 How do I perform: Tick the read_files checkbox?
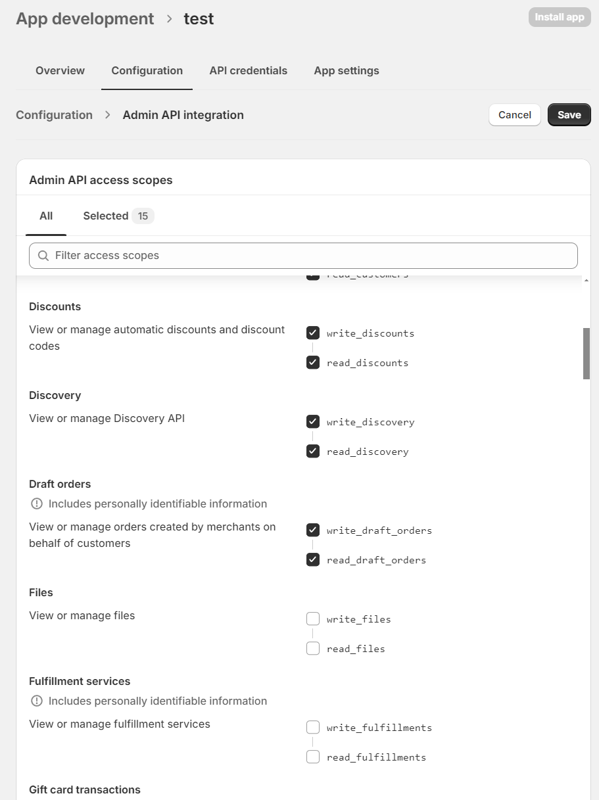click(x=313, y=648)
